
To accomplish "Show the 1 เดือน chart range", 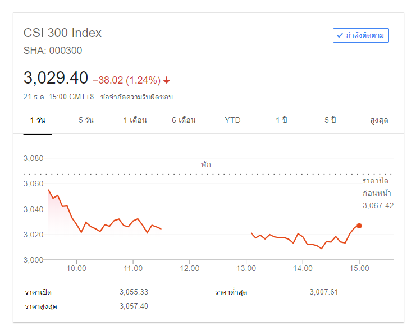I will click(135, 121).
